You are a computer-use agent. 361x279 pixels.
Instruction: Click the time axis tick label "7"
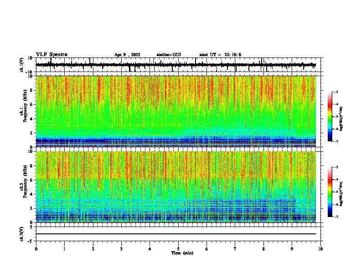point(235,249)
